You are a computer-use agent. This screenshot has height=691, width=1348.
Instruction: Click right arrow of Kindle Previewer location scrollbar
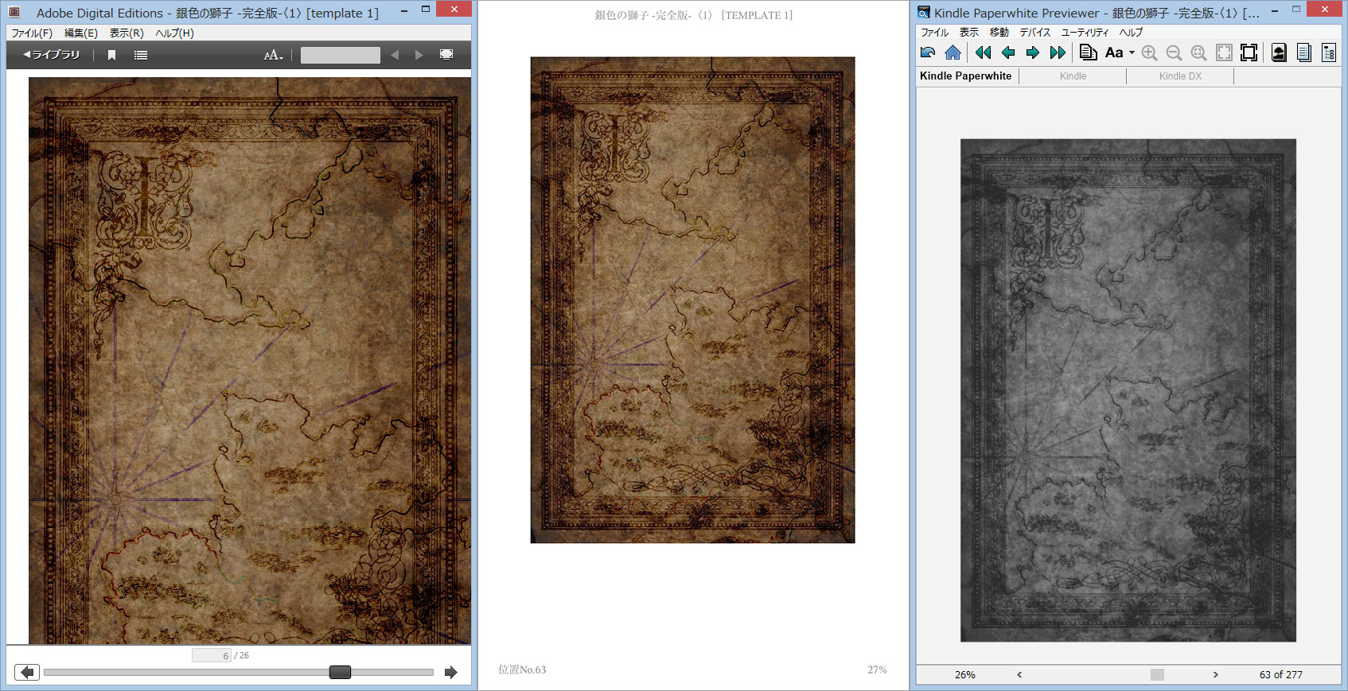pos(1215,674)
